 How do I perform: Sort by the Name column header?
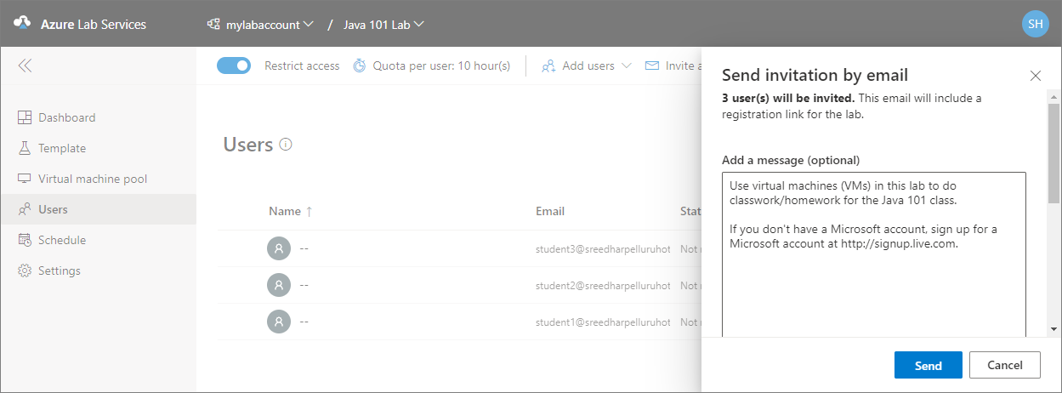[290, 211]
